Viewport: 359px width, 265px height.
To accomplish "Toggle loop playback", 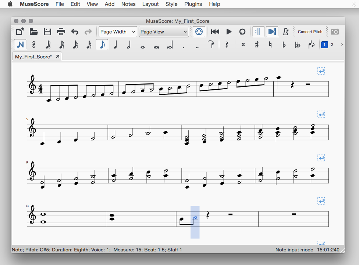I will point(242,32).
